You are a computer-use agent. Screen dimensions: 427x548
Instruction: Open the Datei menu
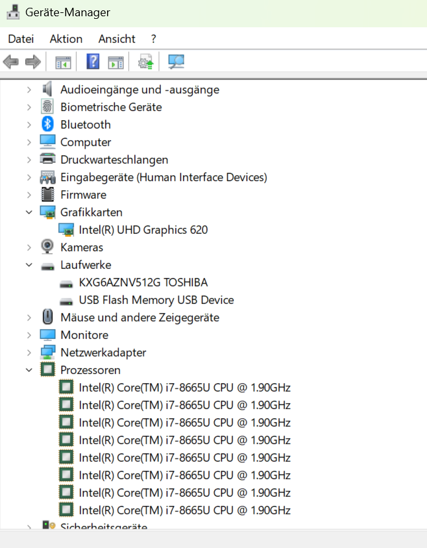point(21,39)
